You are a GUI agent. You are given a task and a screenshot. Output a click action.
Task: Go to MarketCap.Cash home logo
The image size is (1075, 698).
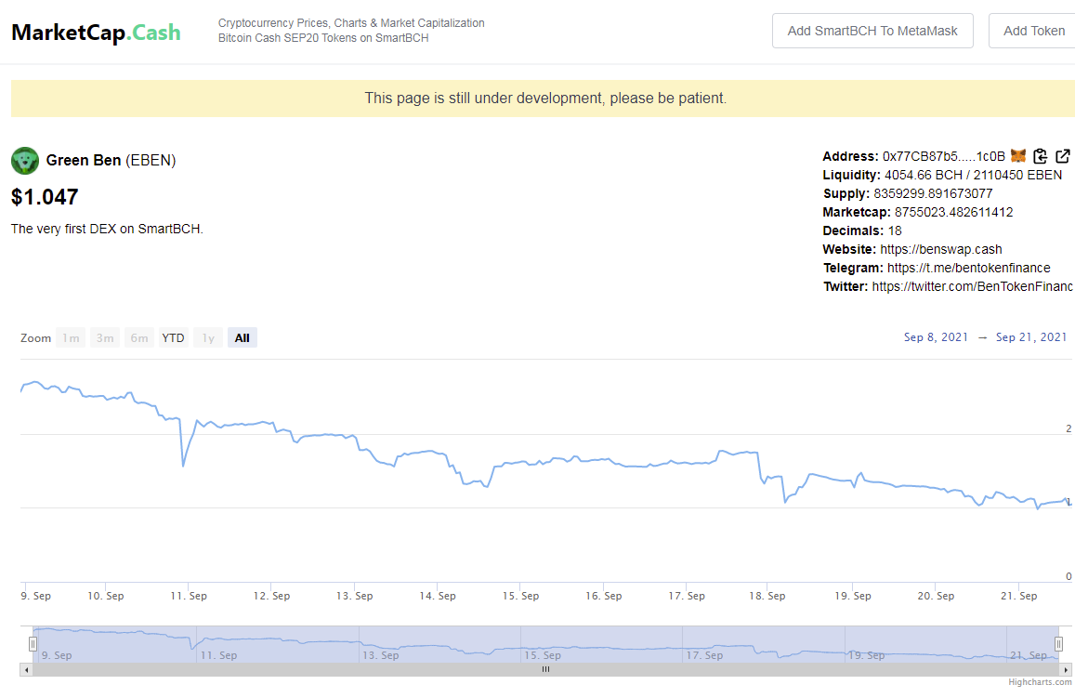pos(96,33)
